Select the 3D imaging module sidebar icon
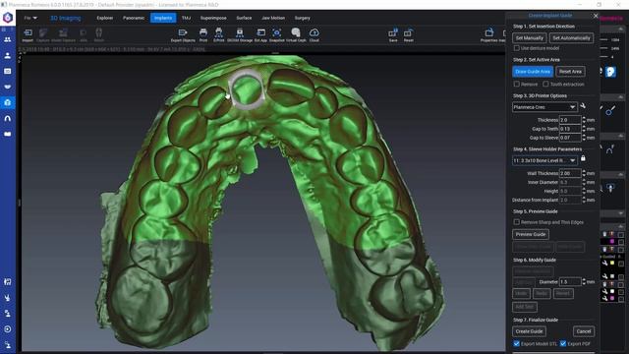Screen dimensions: 629x354 (8, 102)
